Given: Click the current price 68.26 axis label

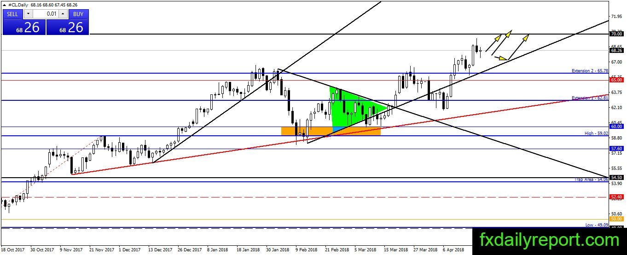Looking at the screenshot, I should pyautogui.click(x=616, y=51).
